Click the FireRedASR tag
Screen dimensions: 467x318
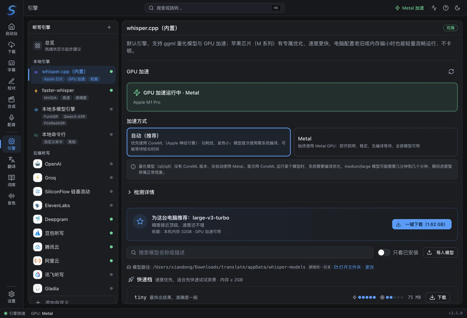(x=54, y=123)
